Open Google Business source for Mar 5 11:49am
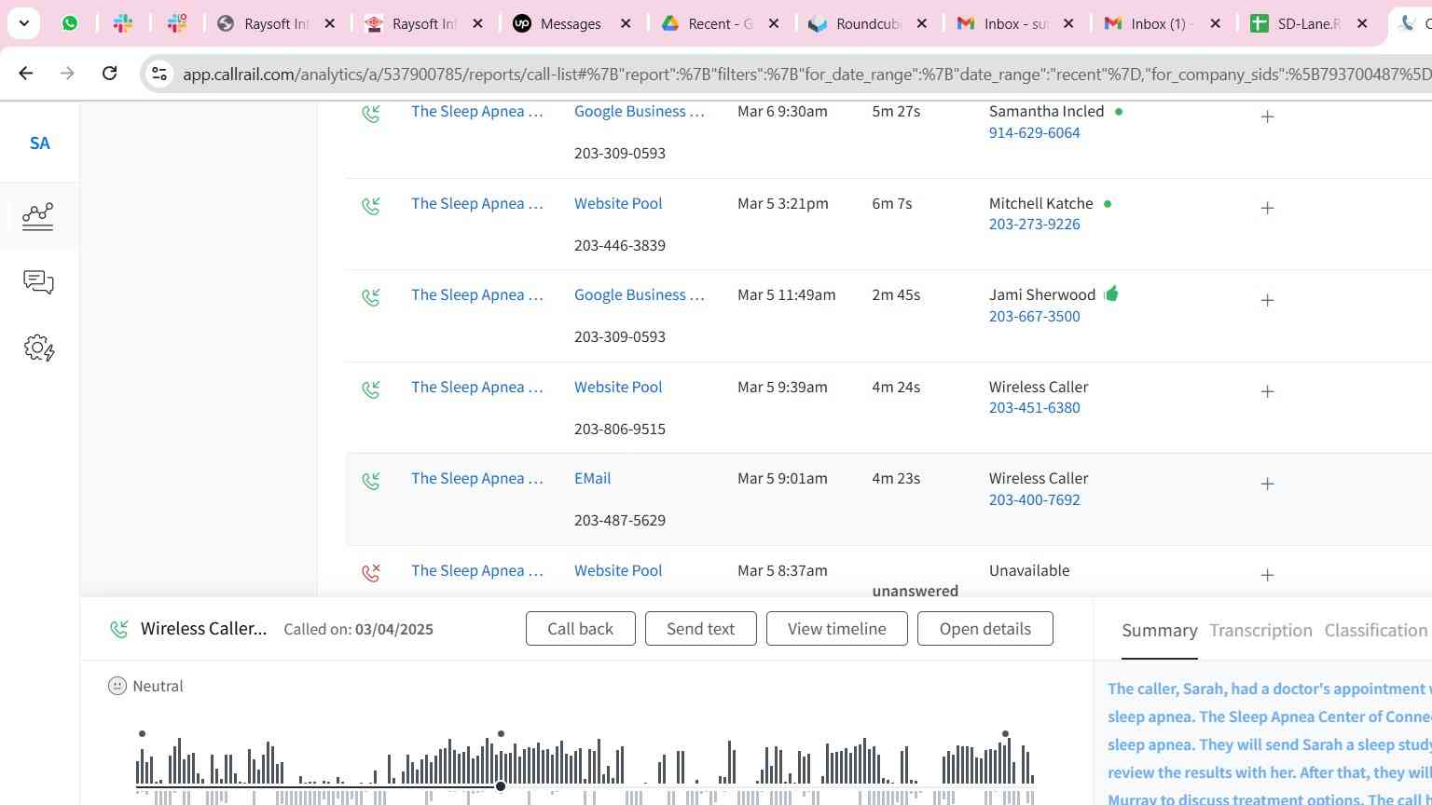1432x805 pixels. pyautogui.click(x=639, y=294)
